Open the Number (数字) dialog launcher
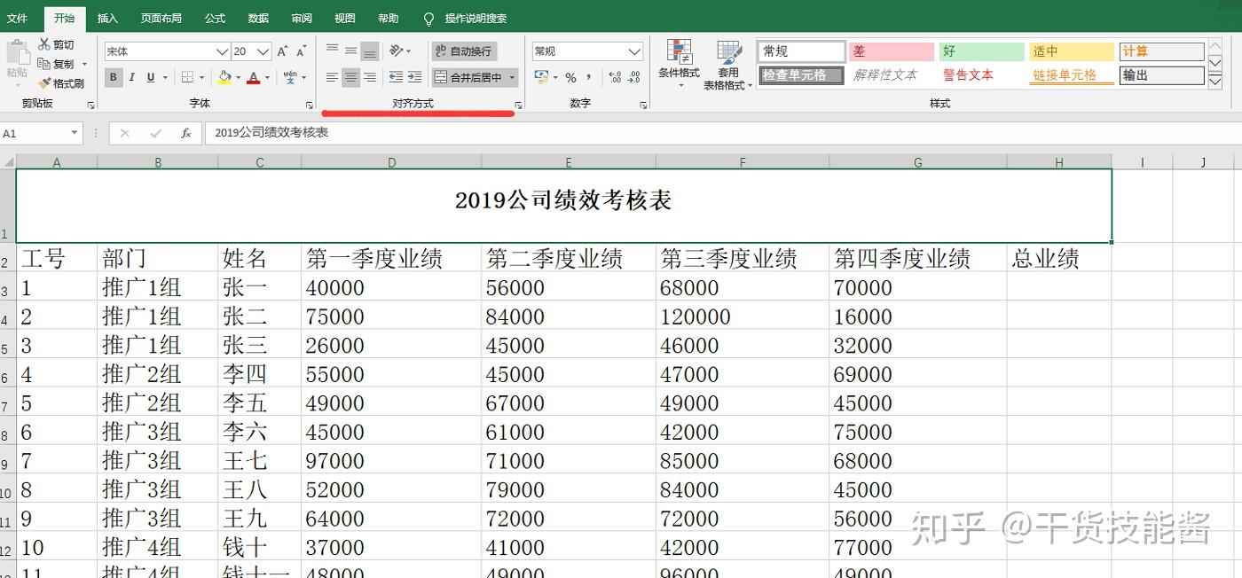Screen dimensions: 1242x578 pos(643,105)
